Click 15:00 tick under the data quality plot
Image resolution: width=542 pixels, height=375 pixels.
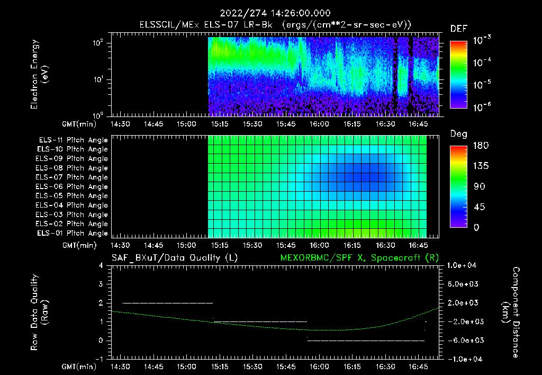[x=186, y=367]
